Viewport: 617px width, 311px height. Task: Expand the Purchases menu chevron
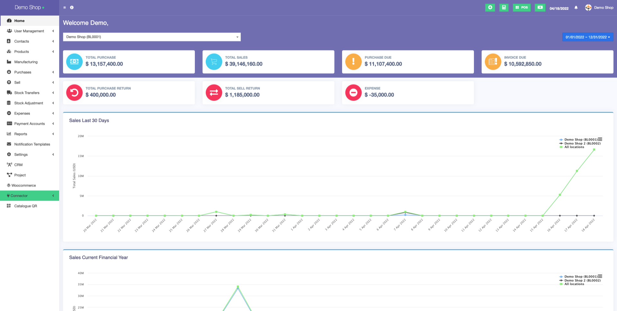[53, 72]
